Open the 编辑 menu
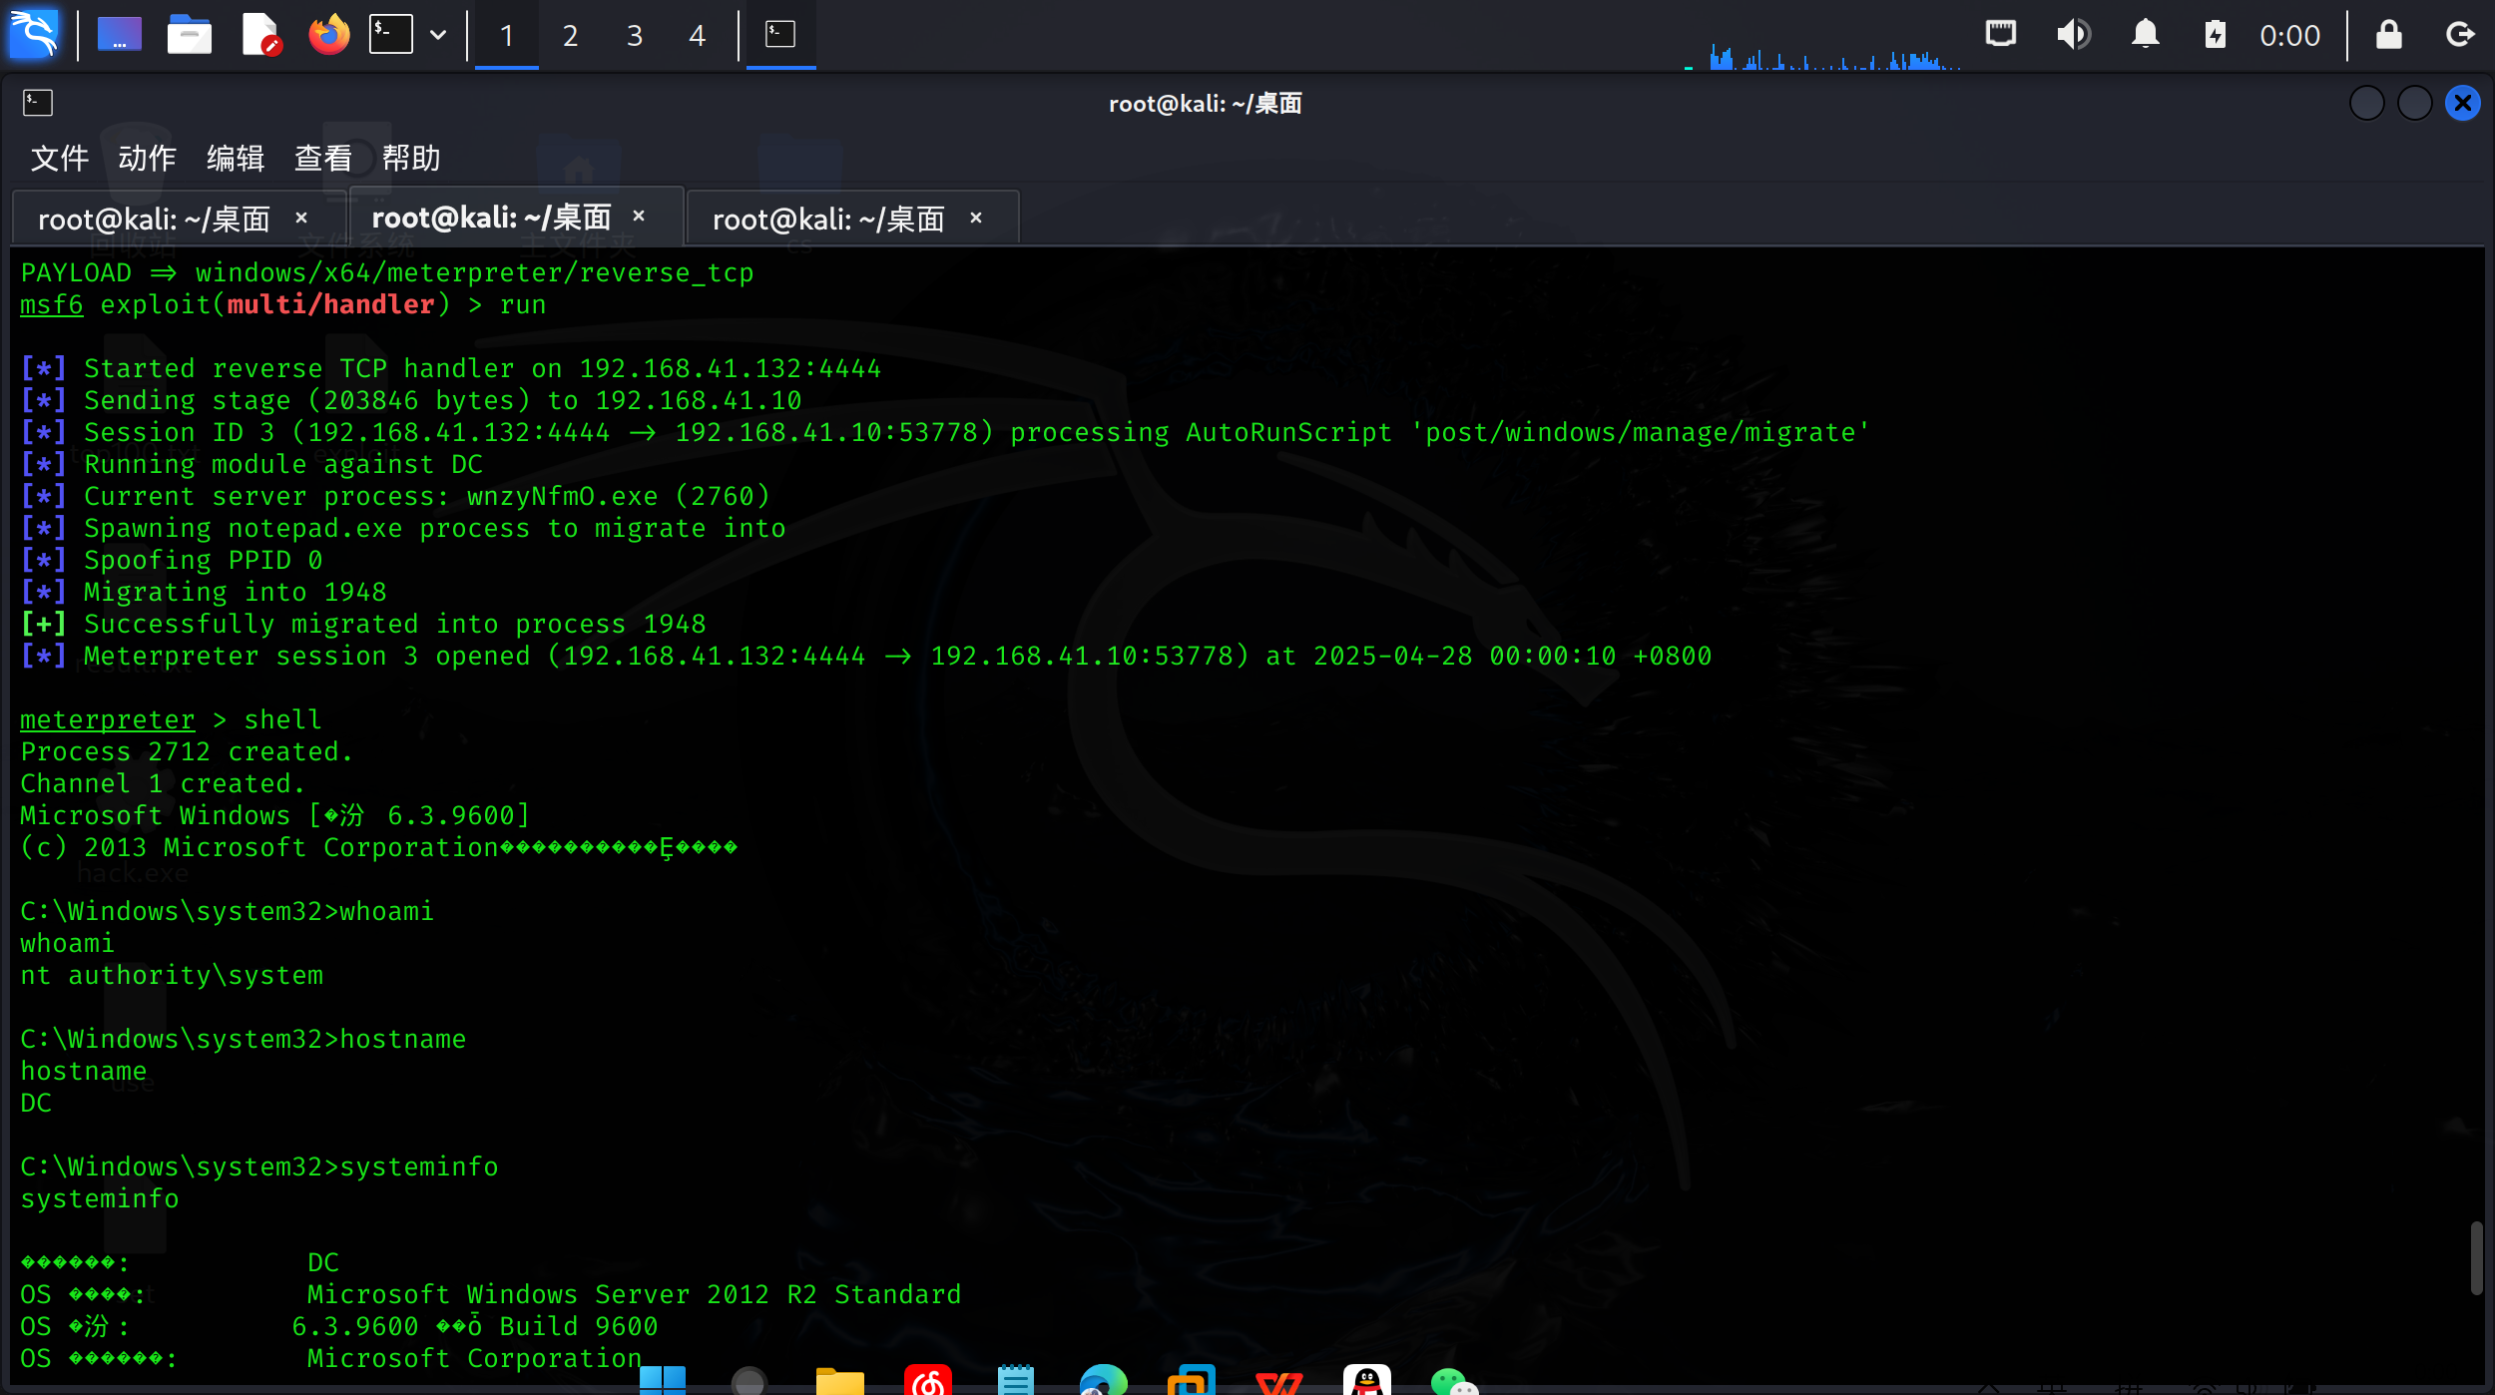Viewport: 2495px width, 1395px height. pos(235,158)
